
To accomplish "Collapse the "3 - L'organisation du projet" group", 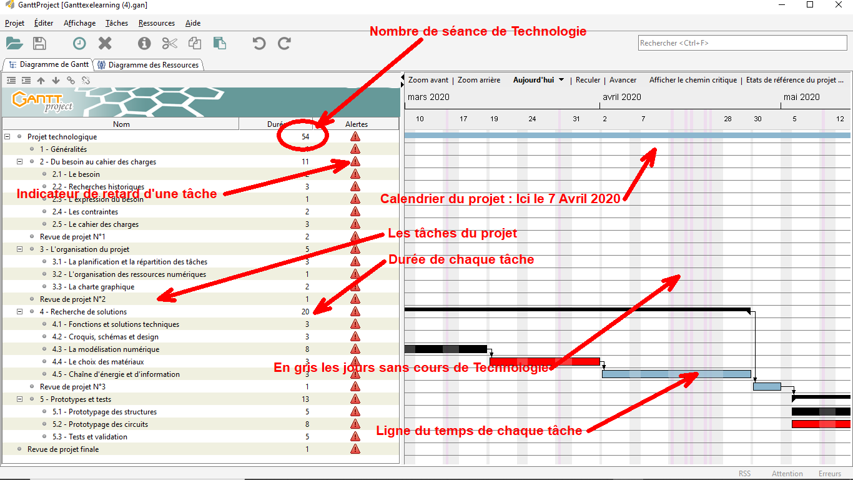I will (x=19, y=249).
